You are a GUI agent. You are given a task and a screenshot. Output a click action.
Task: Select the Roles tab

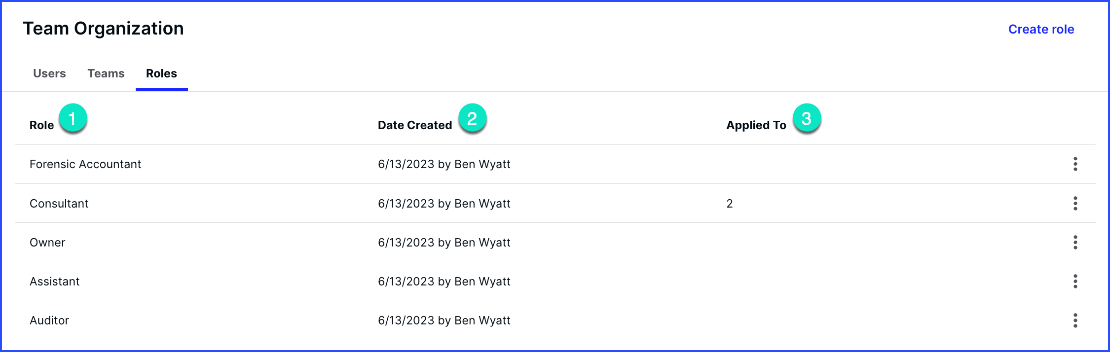point(161,73)
